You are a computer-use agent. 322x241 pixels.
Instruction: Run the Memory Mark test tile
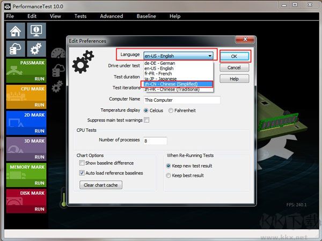pos(25,175)
